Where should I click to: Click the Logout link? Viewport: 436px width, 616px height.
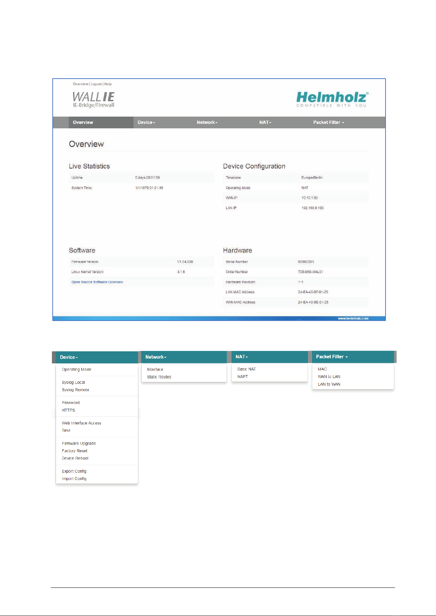pyautogui.click(x=96, y=84)
